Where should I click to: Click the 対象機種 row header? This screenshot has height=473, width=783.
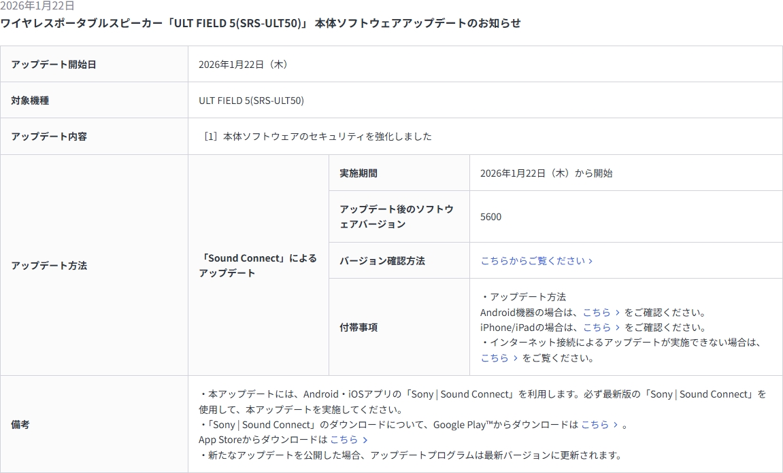pyautogui.click(x=30, y=101)
